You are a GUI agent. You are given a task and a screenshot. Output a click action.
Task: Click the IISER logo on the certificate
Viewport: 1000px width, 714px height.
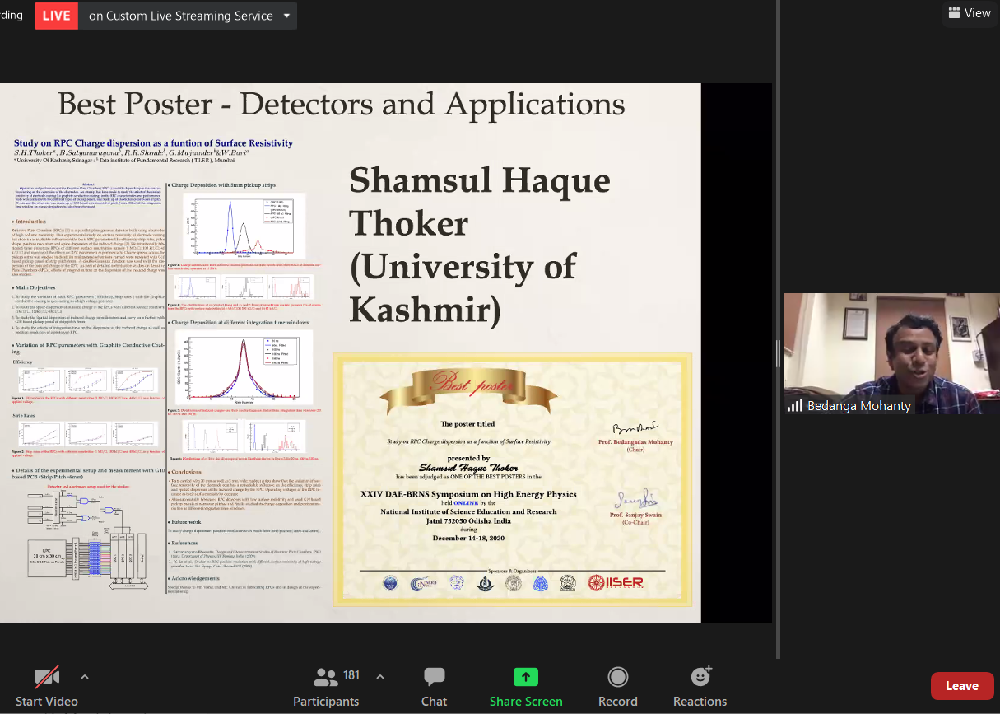coord(615,583)
